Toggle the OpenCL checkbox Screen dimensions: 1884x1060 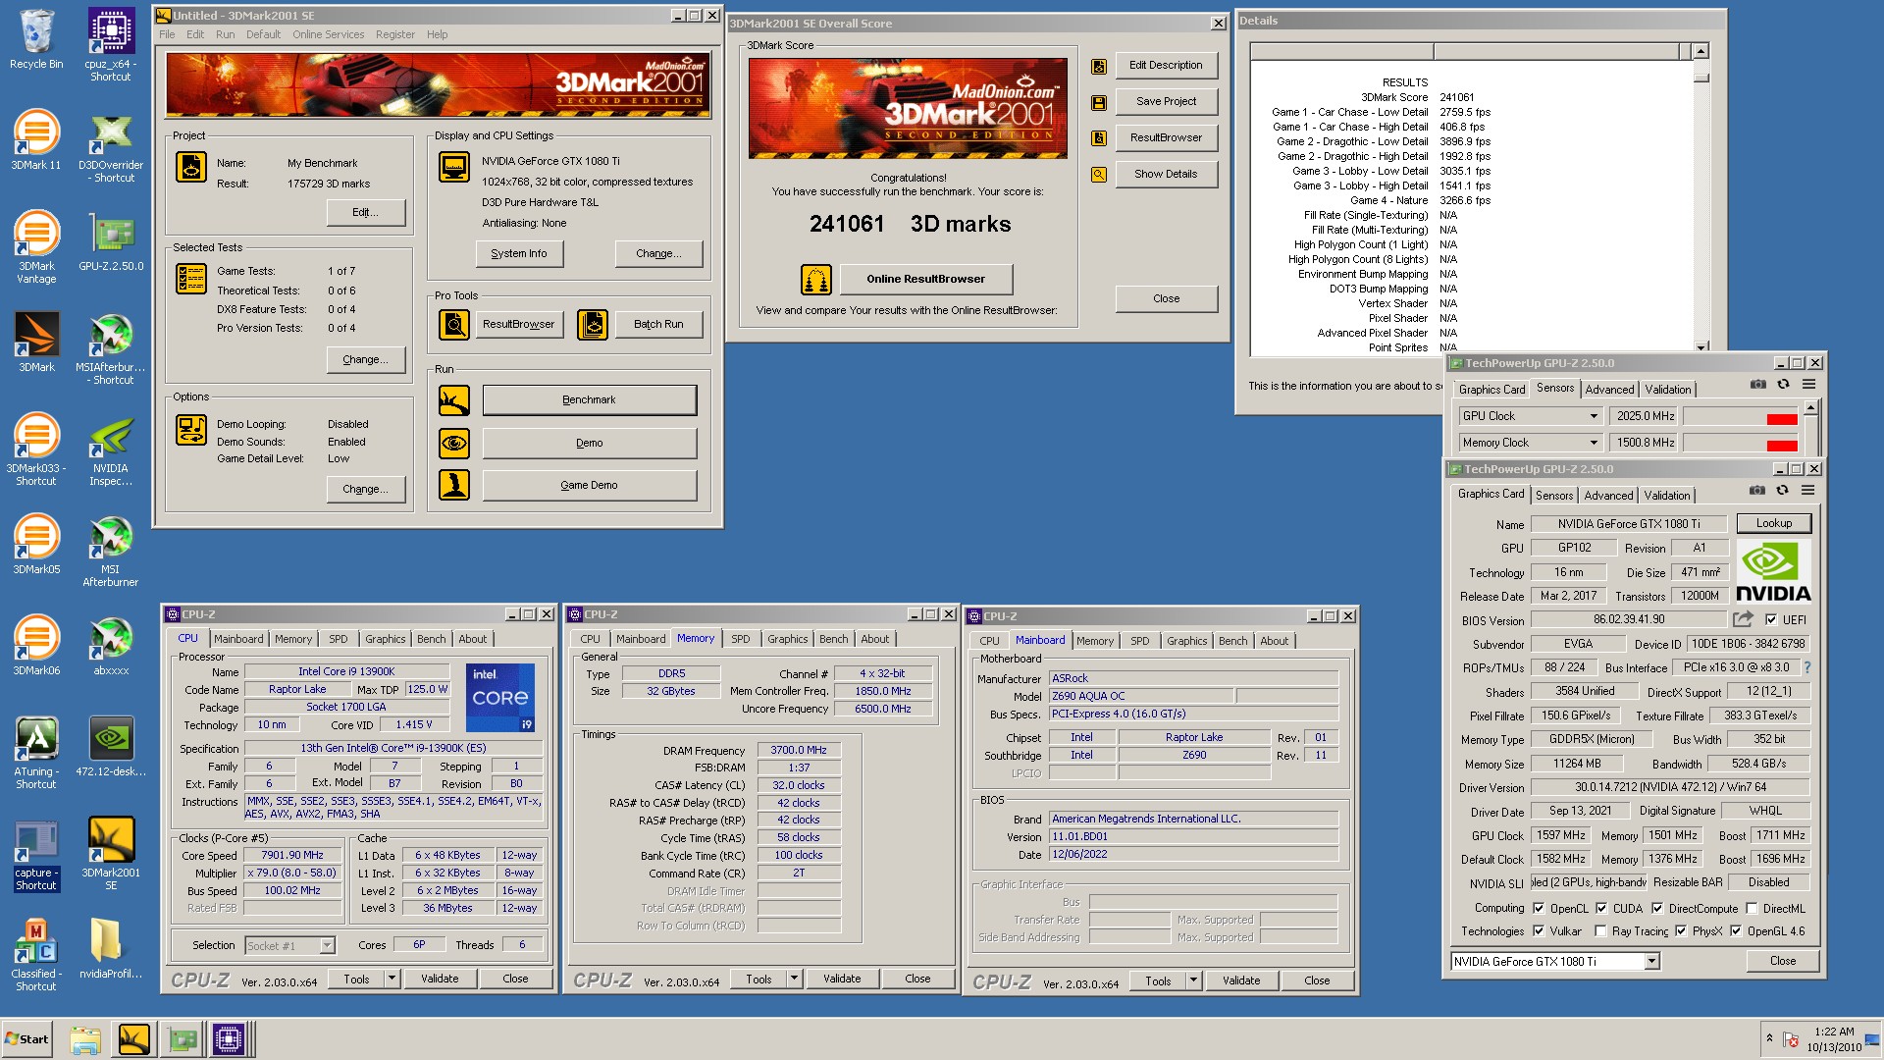point(1539,909)
